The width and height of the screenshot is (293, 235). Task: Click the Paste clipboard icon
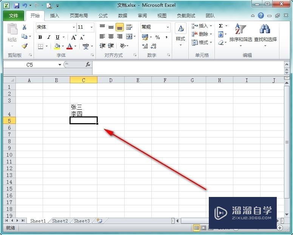click(x=12, y=29)
